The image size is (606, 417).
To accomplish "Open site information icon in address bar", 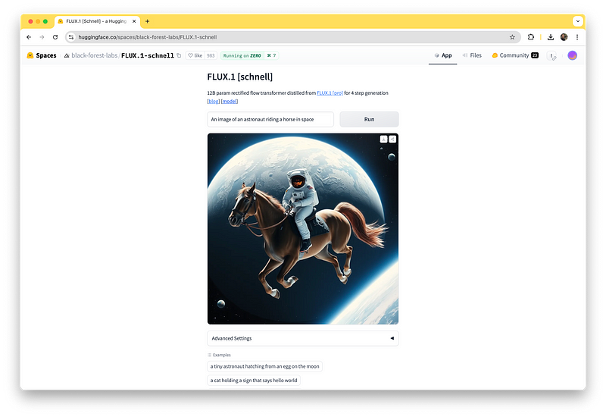I will click(x=71, y=37).
